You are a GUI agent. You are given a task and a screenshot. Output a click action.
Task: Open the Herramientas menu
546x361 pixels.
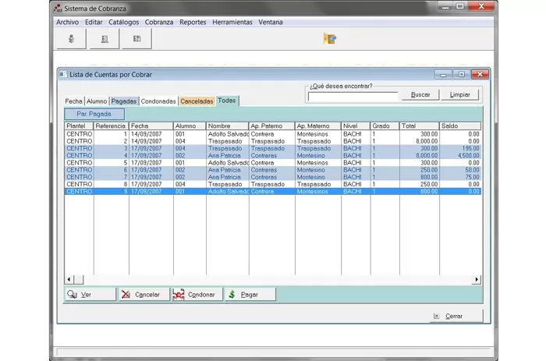[232, 23]
